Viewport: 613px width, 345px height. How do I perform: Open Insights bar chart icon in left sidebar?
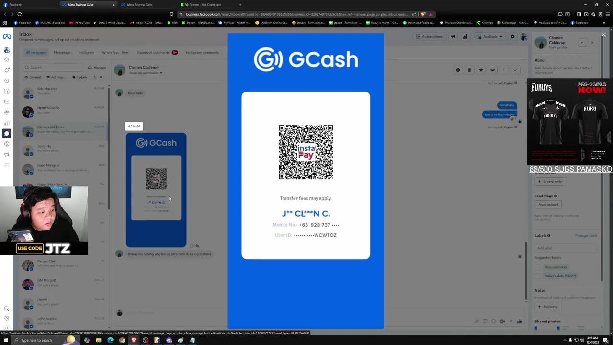point(7,123)
